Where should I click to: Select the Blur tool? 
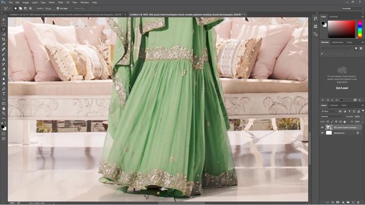click(3, 79)
